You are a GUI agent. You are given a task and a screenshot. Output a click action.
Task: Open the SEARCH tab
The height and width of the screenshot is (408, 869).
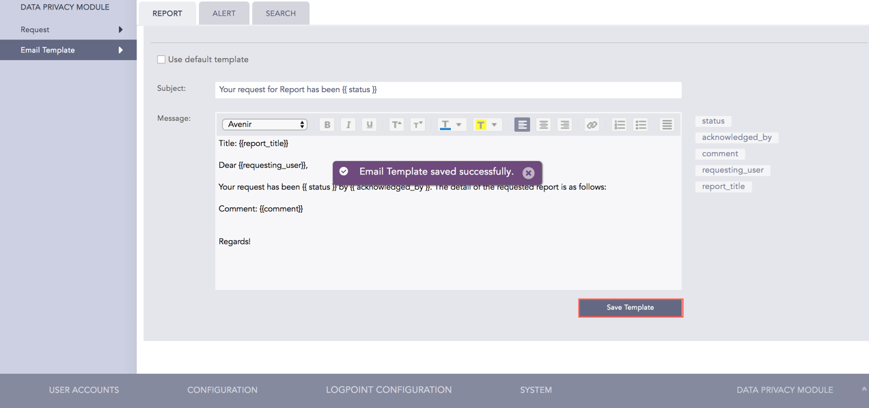tap(280, 12)
